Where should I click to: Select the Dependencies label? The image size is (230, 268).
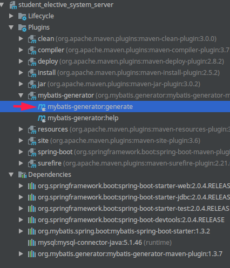click(50, 175)
